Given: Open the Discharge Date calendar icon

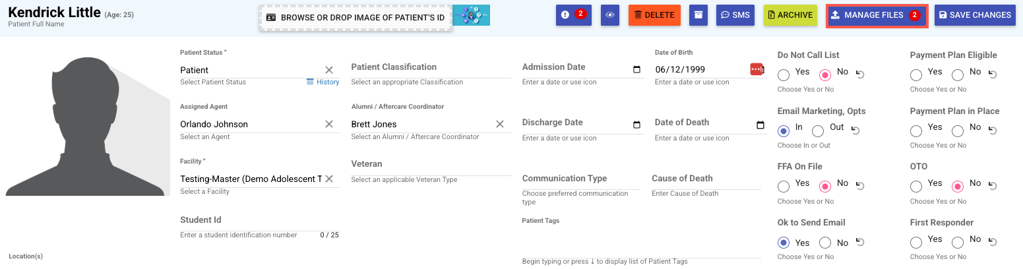Looking at the screenshot, I should (636, 125).
